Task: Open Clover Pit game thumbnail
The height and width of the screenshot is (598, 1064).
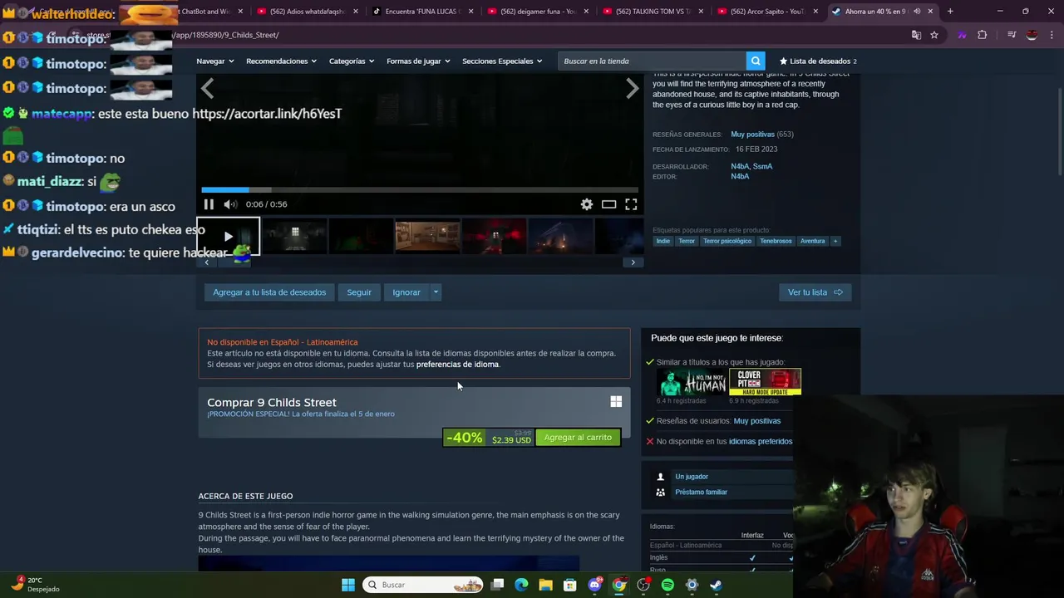Action: point(765,382)
